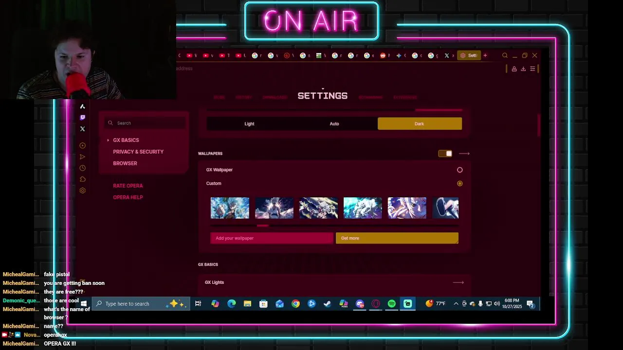Viewport: 623px width, 350px height.
Task: Open Task View on the taskbar
Action: pos(198,304)
